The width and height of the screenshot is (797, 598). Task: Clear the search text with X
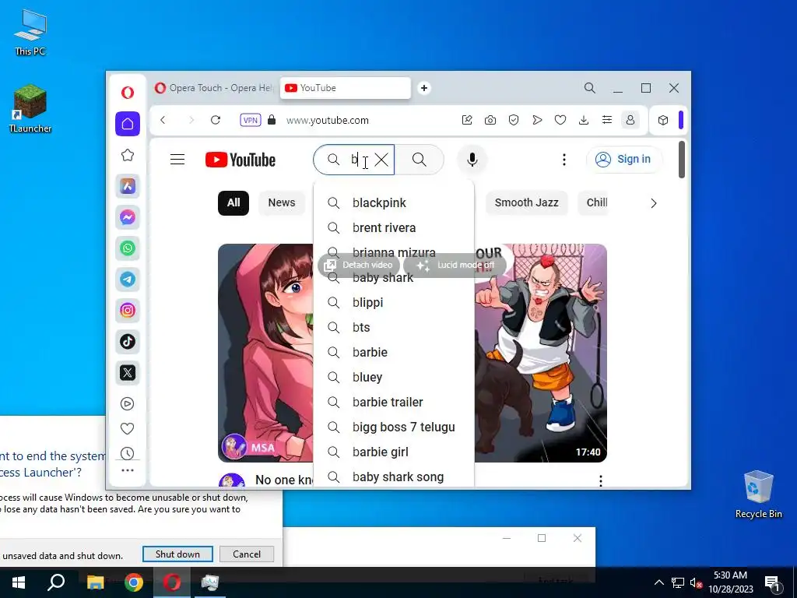click(x=381, y=160)
